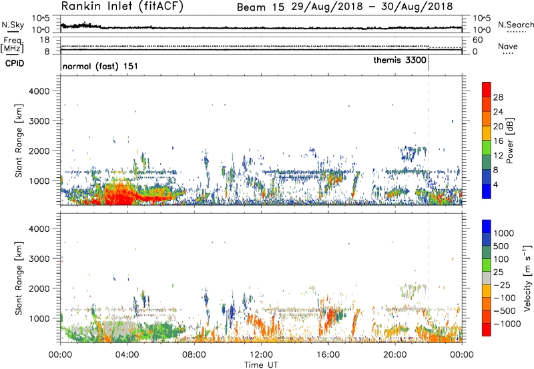
Task: Click the '04:00' time axis label
Action: (127, 355)
